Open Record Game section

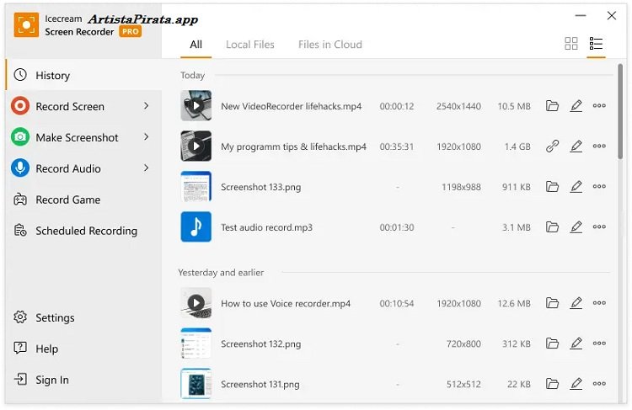click(x=67, y=200)
